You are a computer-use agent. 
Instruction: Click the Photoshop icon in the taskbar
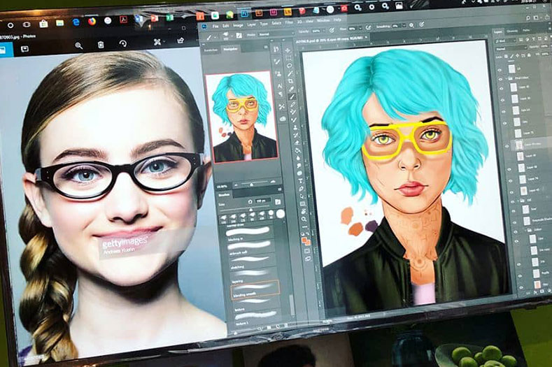pyautogui.click(x=244, y=14)
